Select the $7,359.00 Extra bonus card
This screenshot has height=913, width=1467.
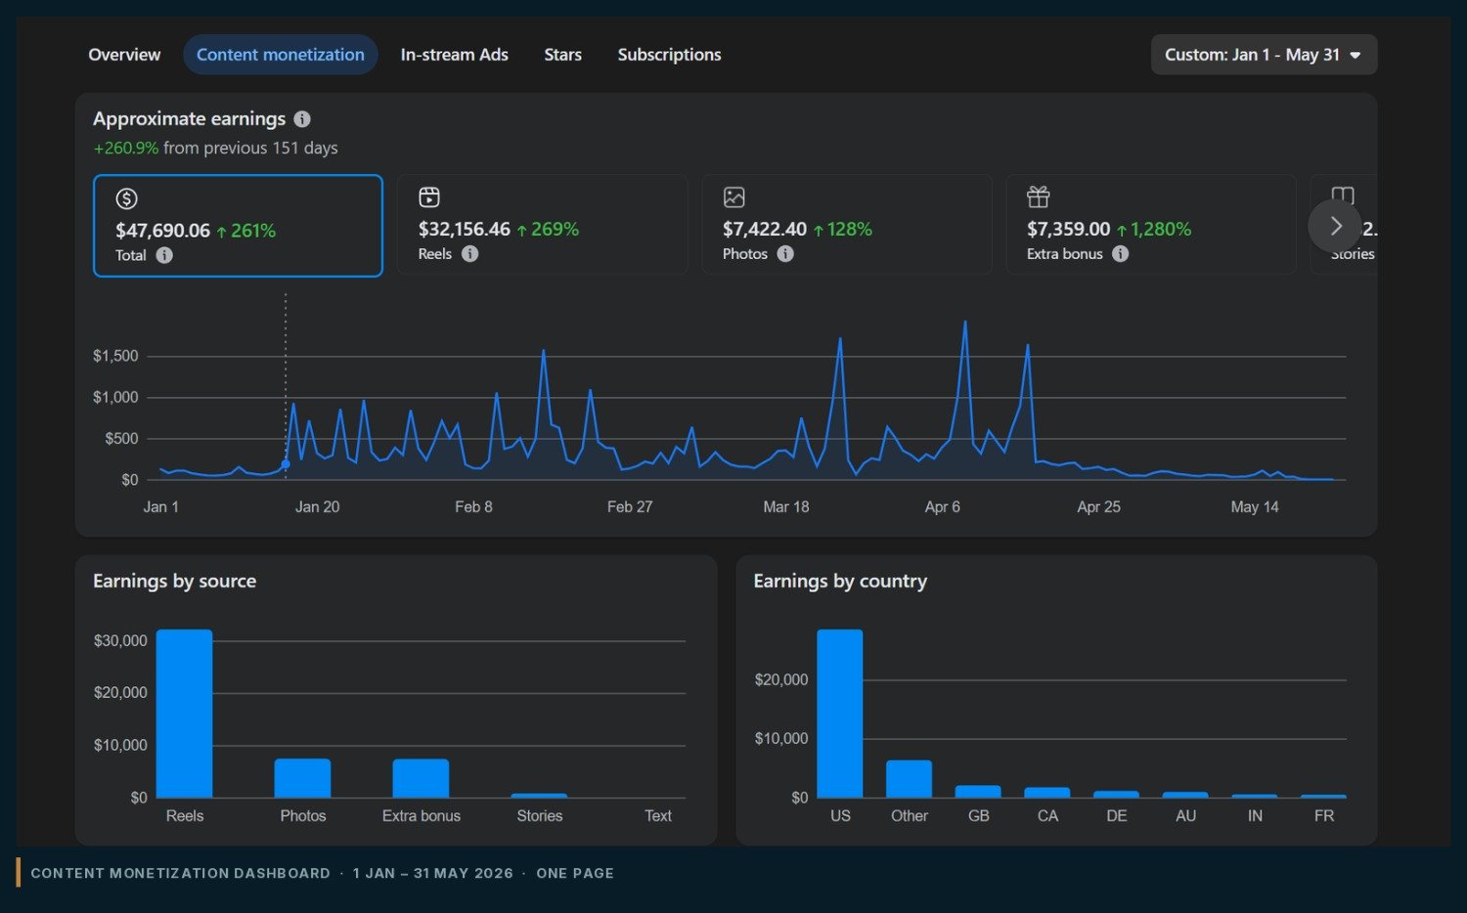[x=1151, y=225]
